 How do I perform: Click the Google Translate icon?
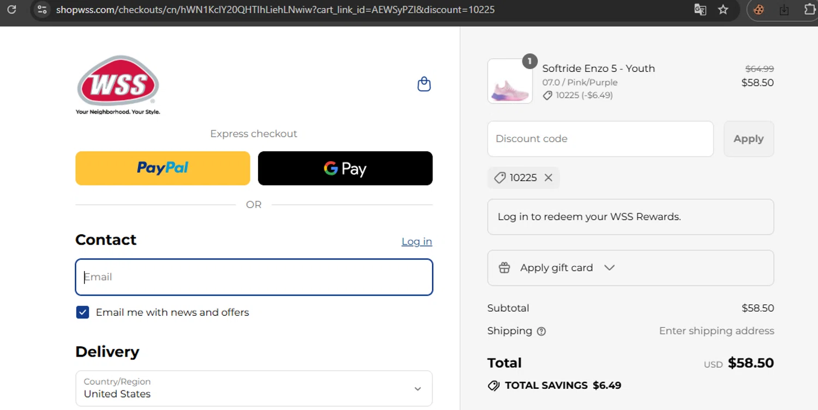coord(700,9)
